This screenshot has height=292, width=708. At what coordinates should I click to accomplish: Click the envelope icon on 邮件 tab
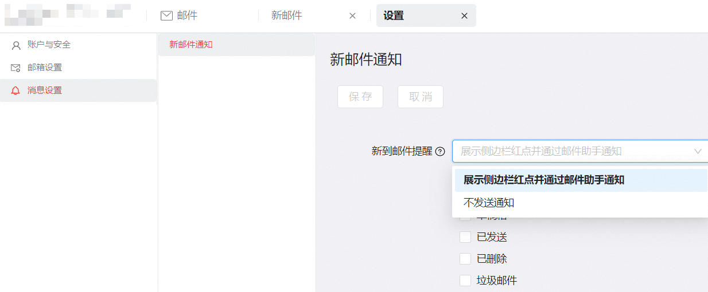[x=166, y=16]
